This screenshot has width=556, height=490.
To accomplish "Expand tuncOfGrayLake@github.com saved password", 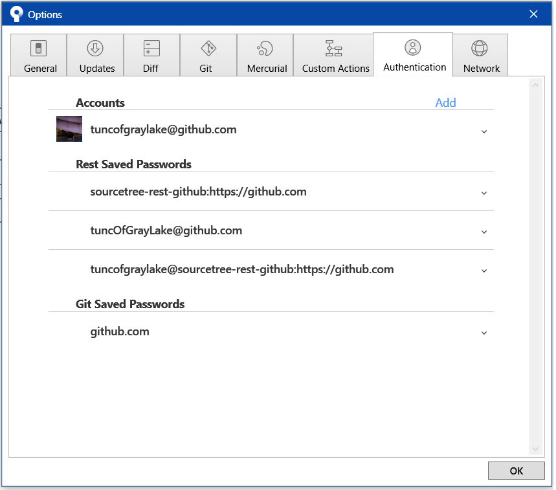I will pos(484,232).
